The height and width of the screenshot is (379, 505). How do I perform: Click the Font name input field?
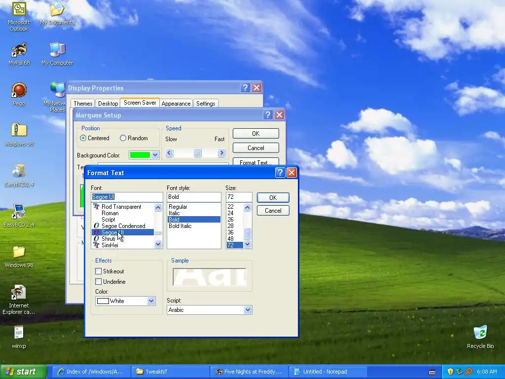pyautogui.click(x=127, y=197)
